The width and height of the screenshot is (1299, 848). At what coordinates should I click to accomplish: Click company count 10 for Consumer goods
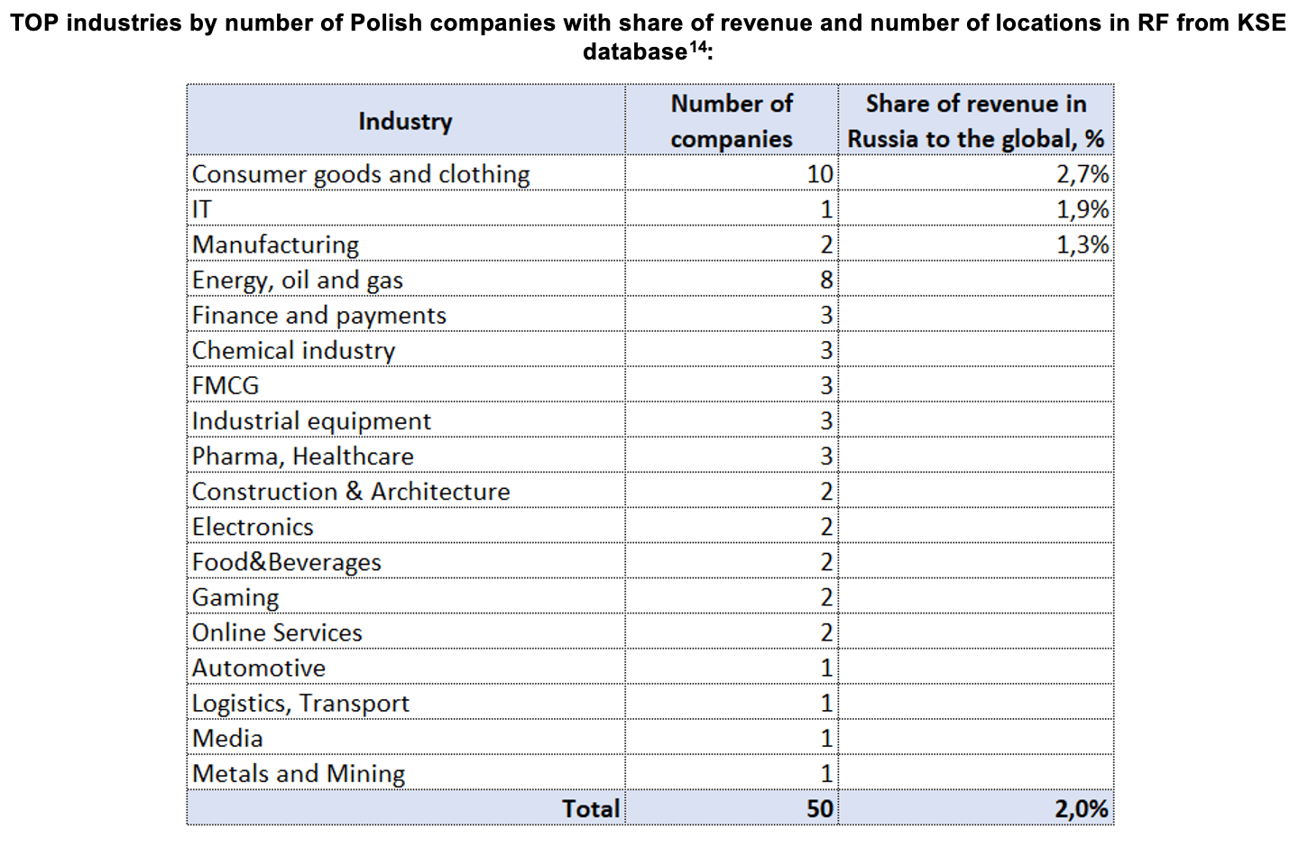click(x=820, y=173)
